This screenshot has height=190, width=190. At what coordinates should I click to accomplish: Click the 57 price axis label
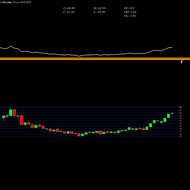180,116
